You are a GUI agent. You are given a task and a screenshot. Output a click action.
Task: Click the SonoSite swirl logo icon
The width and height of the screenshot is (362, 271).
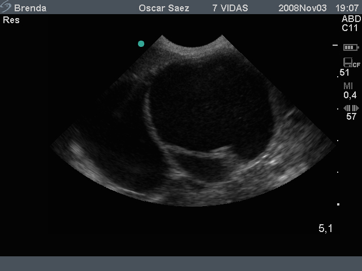point(6,6)
